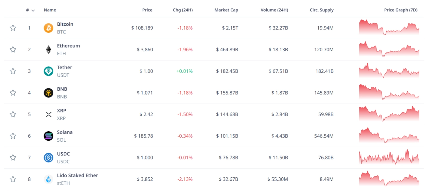
Task: Click the Bitcoin coin logo icon
Action: (x=48, y=28)
